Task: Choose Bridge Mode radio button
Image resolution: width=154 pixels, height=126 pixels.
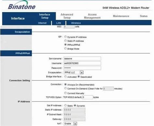Action: [x=65, y=48]
